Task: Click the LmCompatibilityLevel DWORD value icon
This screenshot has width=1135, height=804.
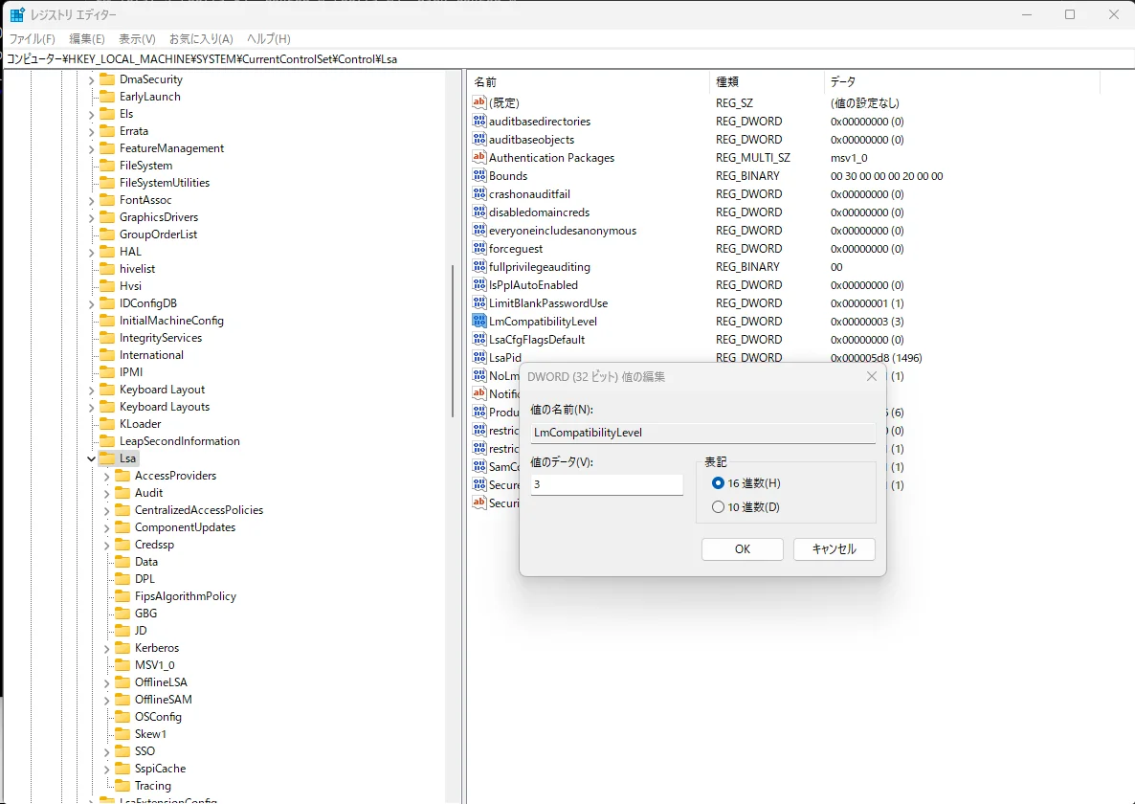Action: [x=479, y=322]
